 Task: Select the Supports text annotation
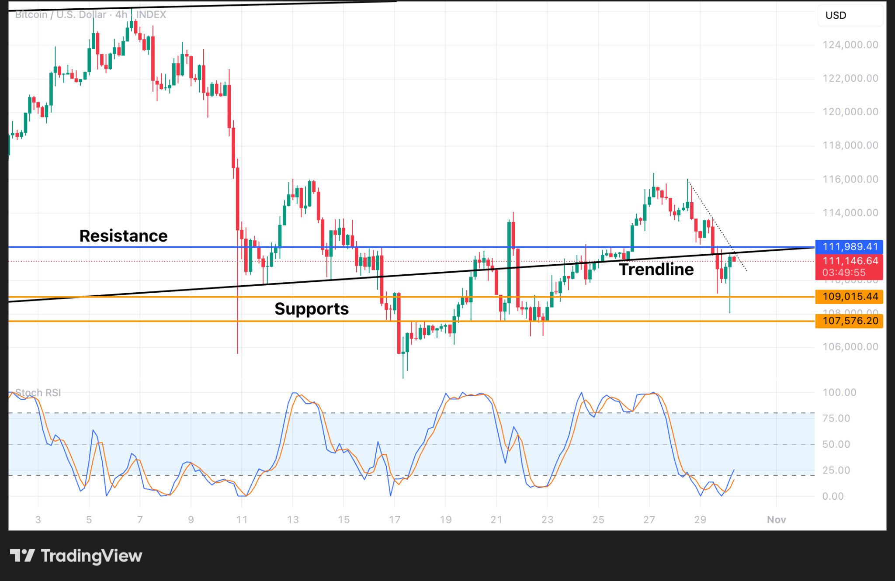pyautogui.click(x=311, y=309)
